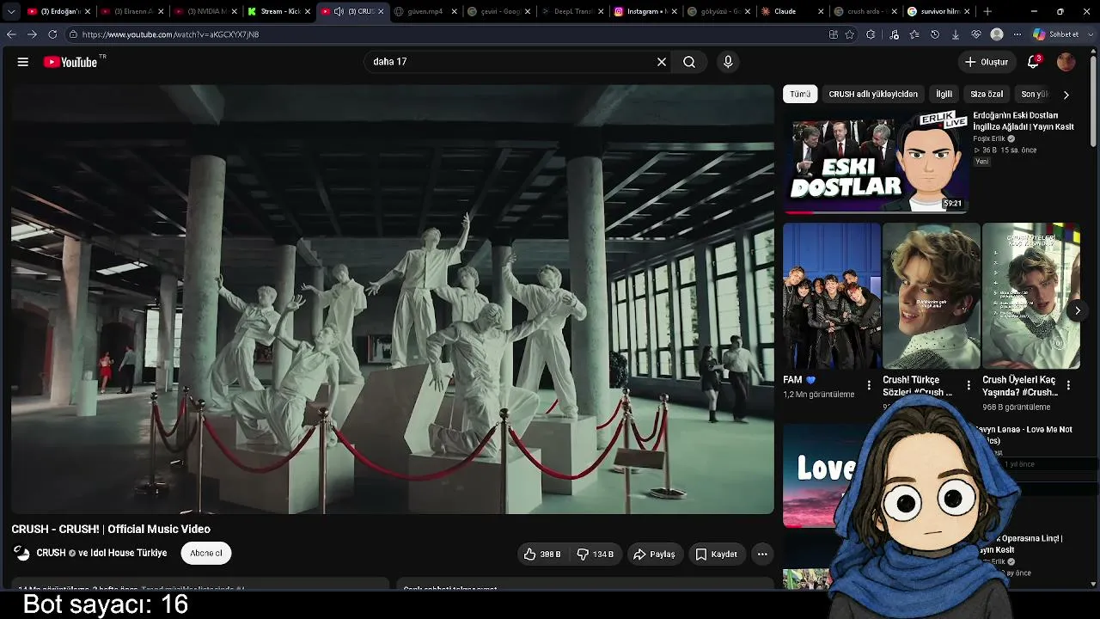Bookmark this page with the star
Screen dimensions: 1100x619
[850, 34]
